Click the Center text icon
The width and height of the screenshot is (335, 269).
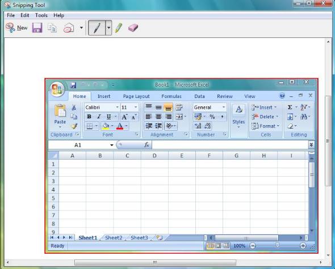pyautogui.click(x=158, y=117)
